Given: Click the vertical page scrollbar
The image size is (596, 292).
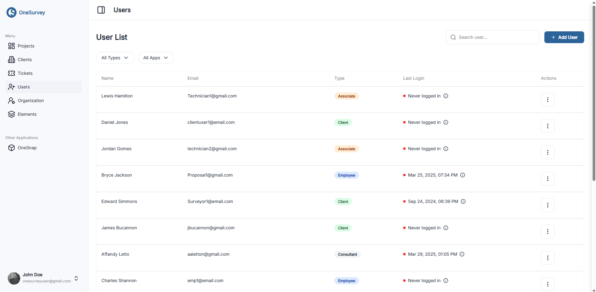Looking at the screenshot, I should point(594,93).
